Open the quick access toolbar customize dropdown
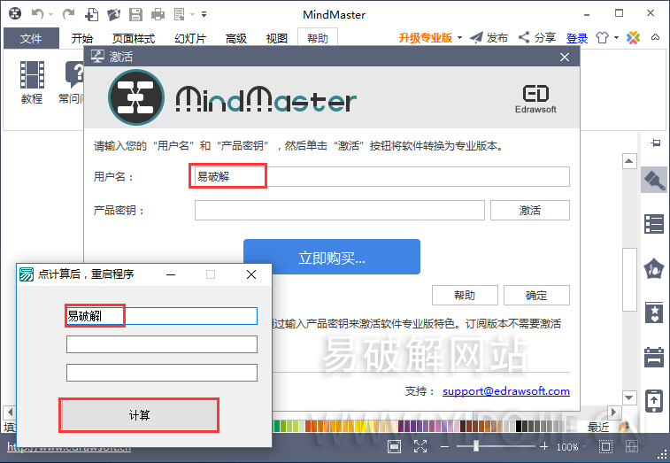The height and width of the screenshot is (463, 670). (x=204, y=14)
